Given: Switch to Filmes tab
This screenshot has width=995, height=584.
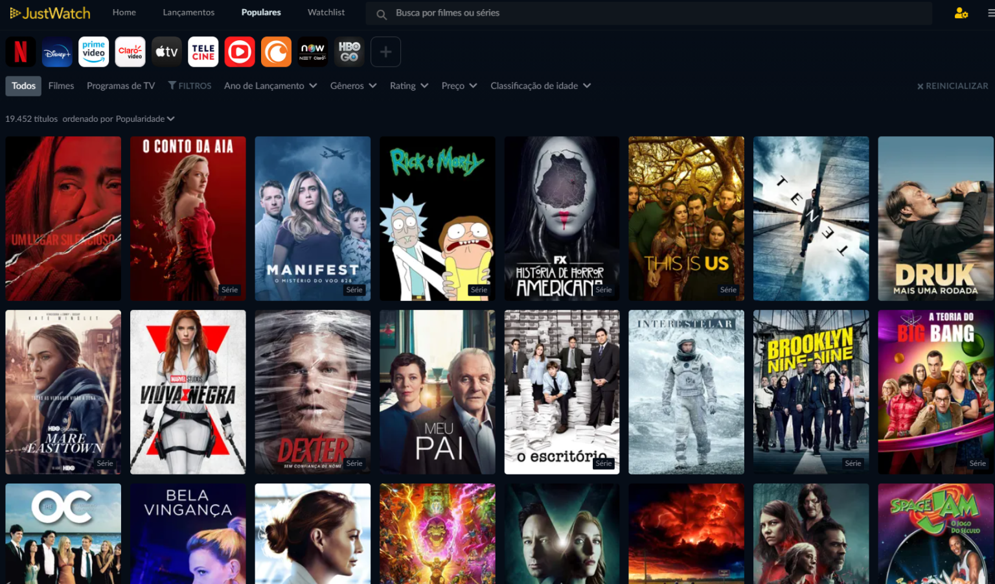Looking at the screenshot, I should pos(61,86).
